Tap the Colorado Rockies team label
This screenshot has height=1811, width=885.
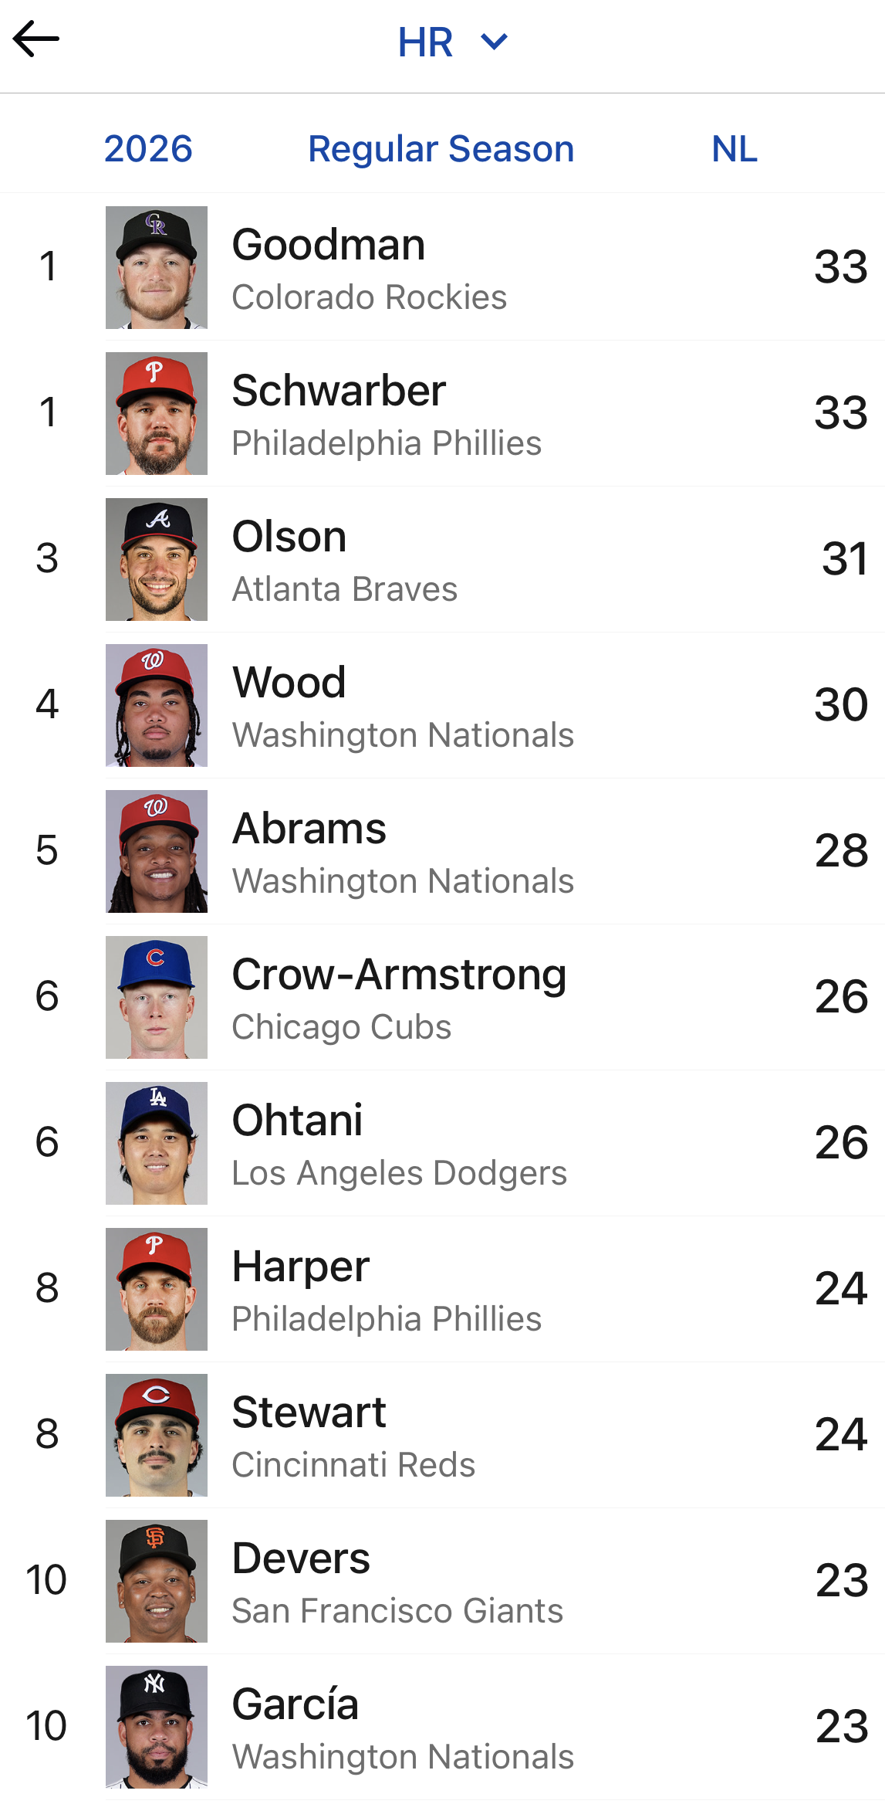[370, 297]
